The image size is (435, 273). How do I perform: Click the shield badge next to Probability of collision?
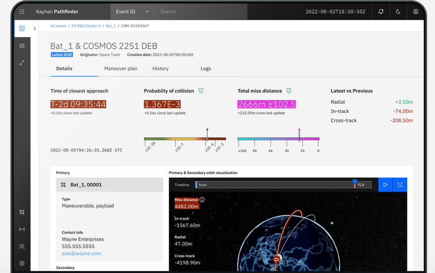point(201,91)
